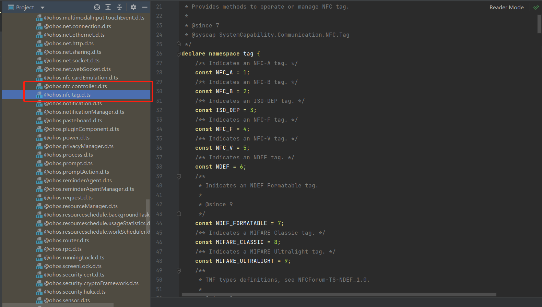This screenshot has width=542, height=307.
Task: Select @ohos.resourceManager.d.ts file
Action: (81, 206)
